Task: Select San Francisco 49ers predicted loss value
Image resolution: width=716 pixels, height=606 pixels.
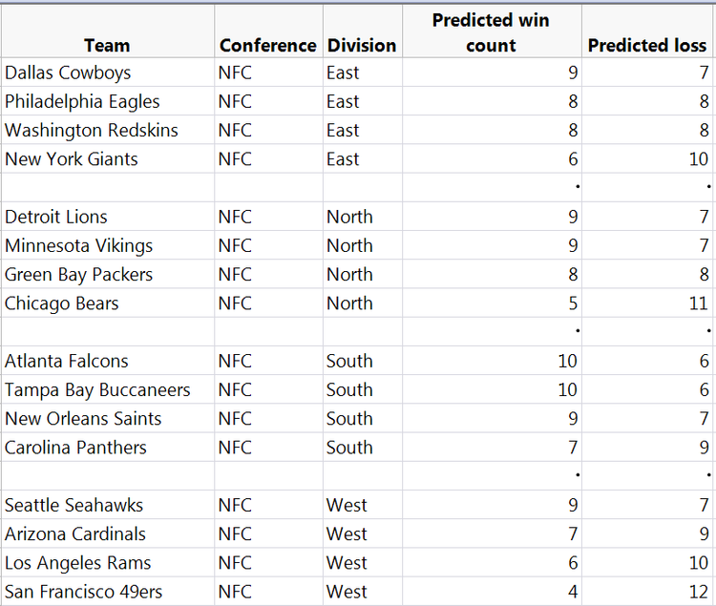Action: point(698,592)
